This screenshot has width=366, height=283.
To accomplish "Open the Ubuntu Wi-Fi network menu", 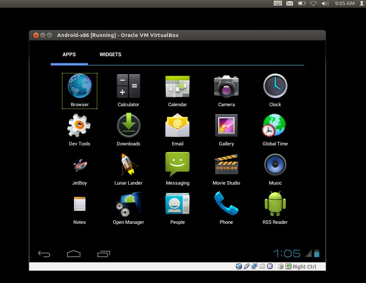I will [x=313, y=3].
